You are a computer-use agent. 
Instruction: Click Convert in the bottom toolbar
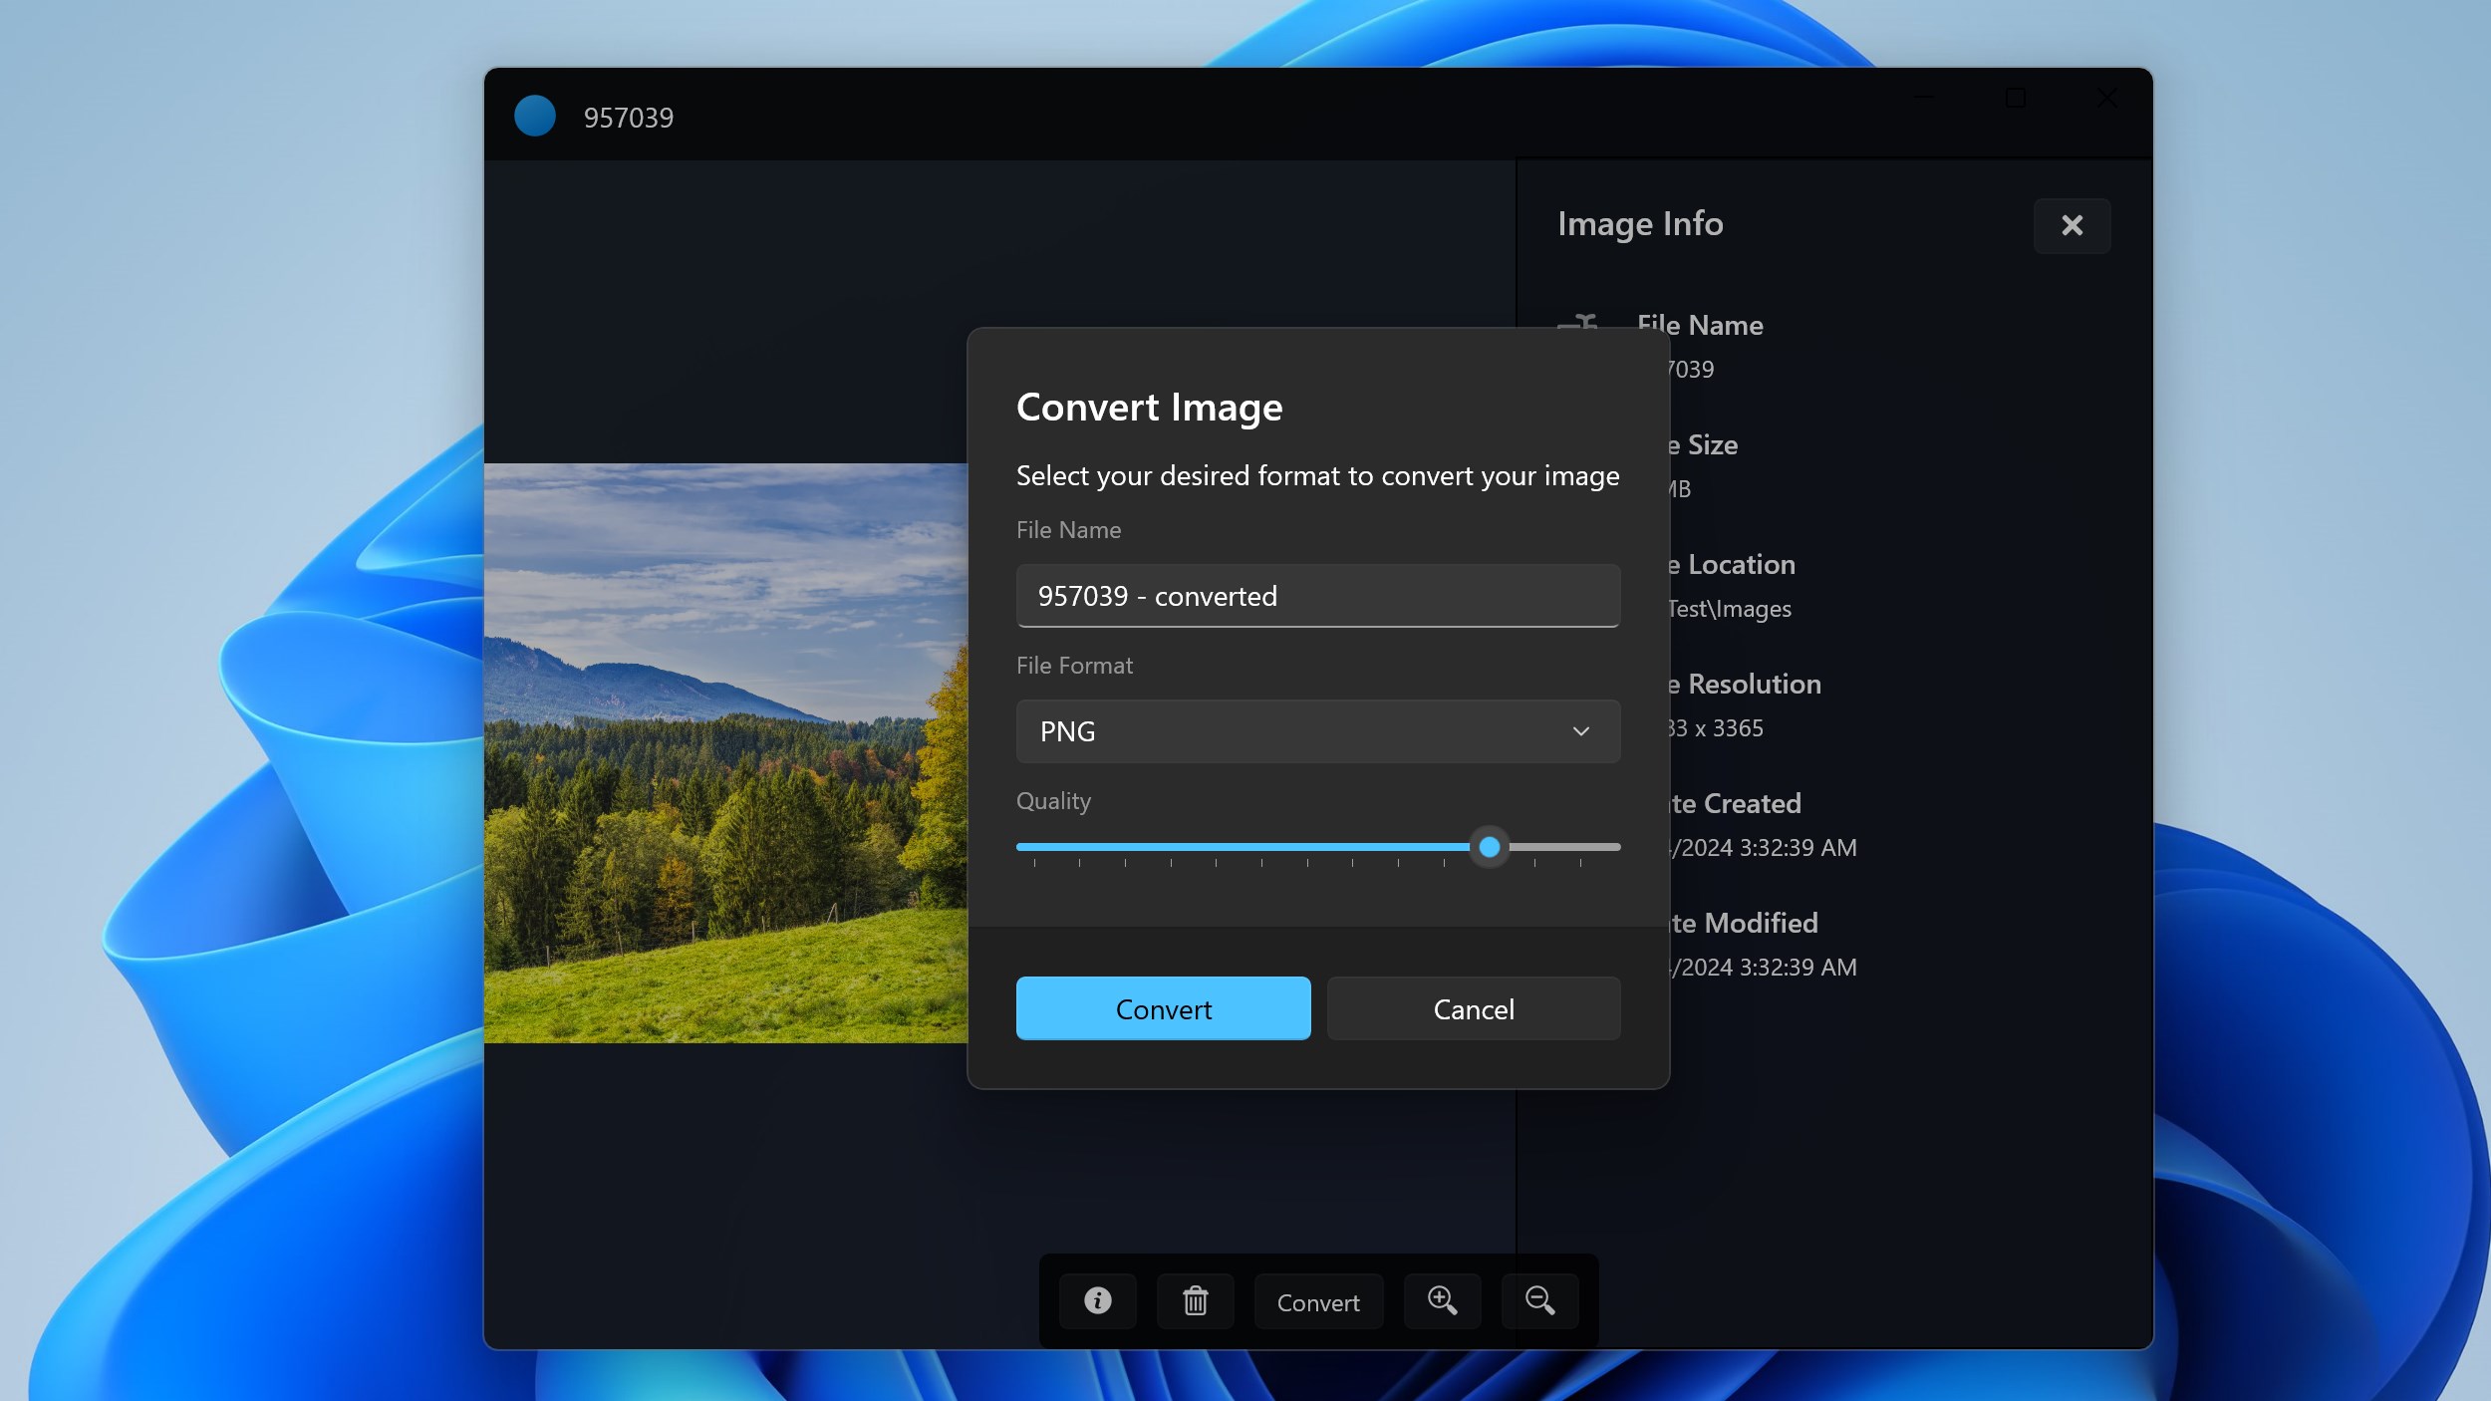point(1317,1301)
